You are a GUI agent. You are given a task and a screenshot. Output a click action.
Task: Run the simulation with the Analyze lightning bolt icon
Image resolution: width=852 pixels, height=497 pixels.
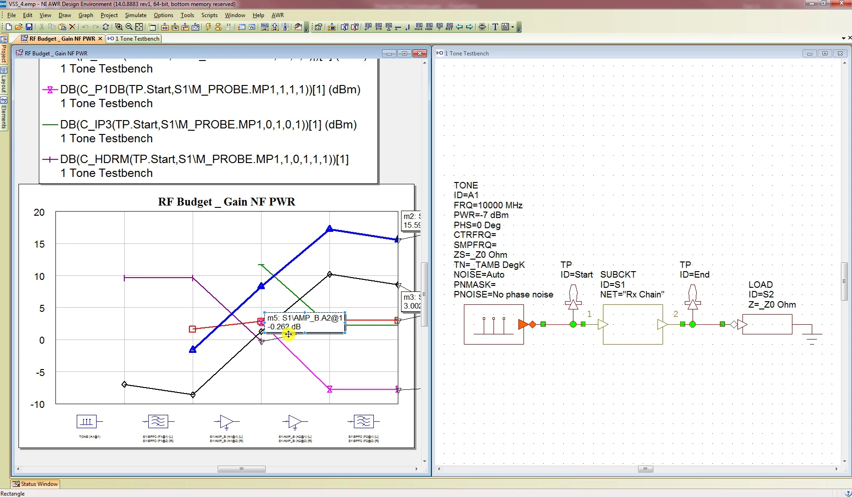click(x=208, y=27)
